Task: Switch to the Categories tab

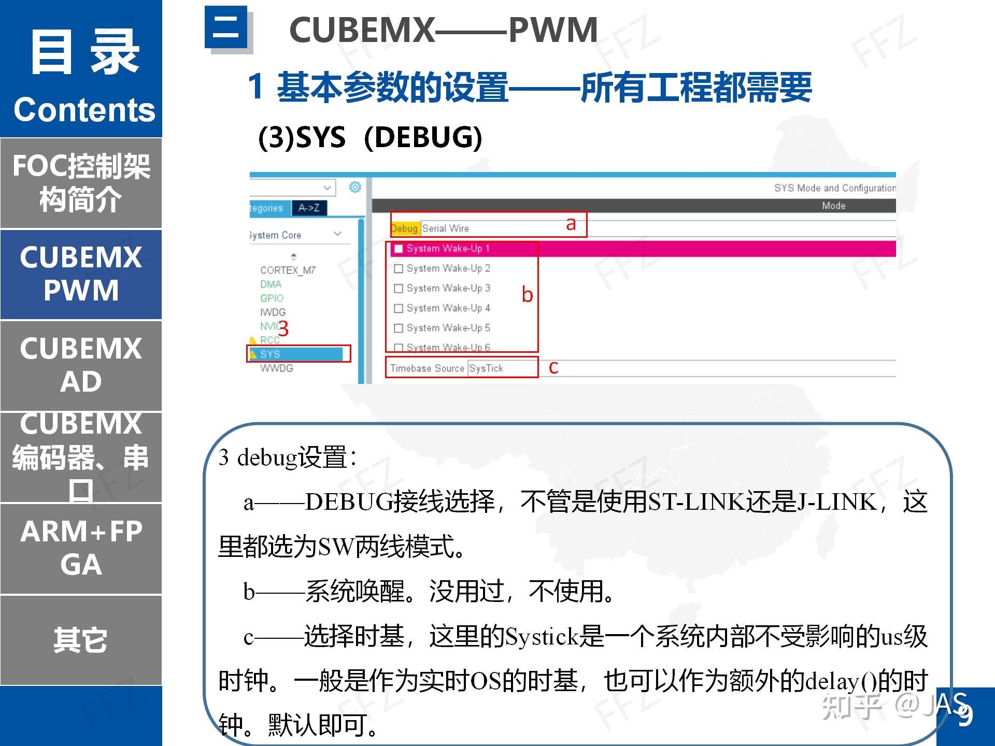Action: [267, 208]
